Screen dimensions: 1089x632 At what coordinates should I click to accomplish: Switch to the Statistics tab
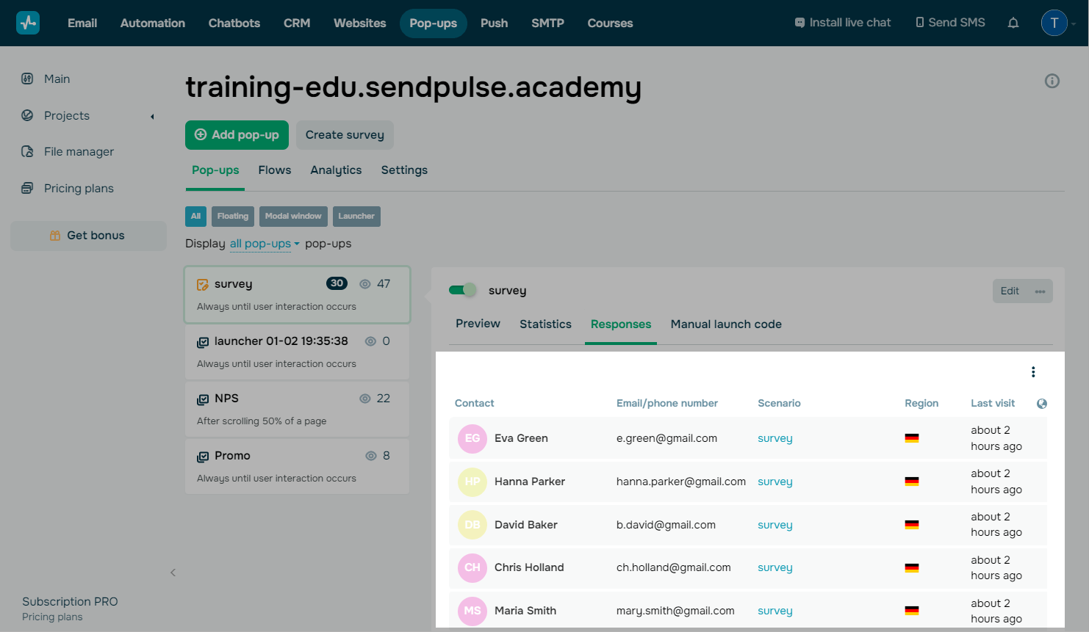coord(545,324)
